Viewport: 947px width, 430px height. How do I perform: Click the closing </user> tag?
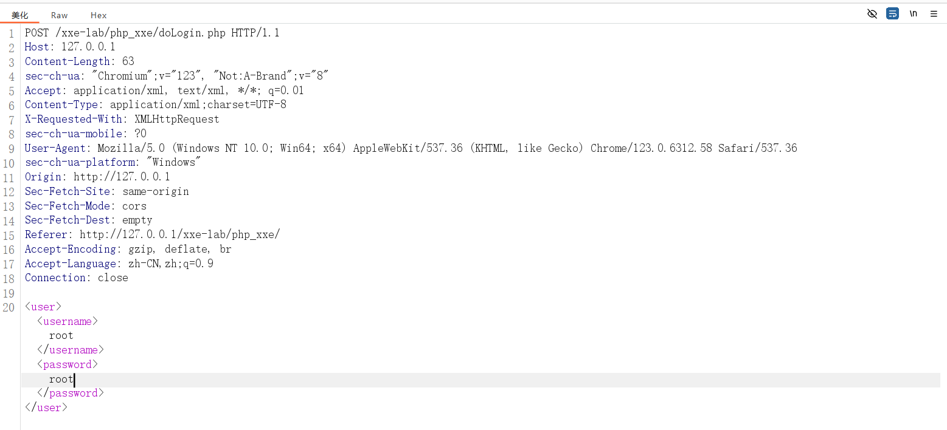[x=46, y=408]
